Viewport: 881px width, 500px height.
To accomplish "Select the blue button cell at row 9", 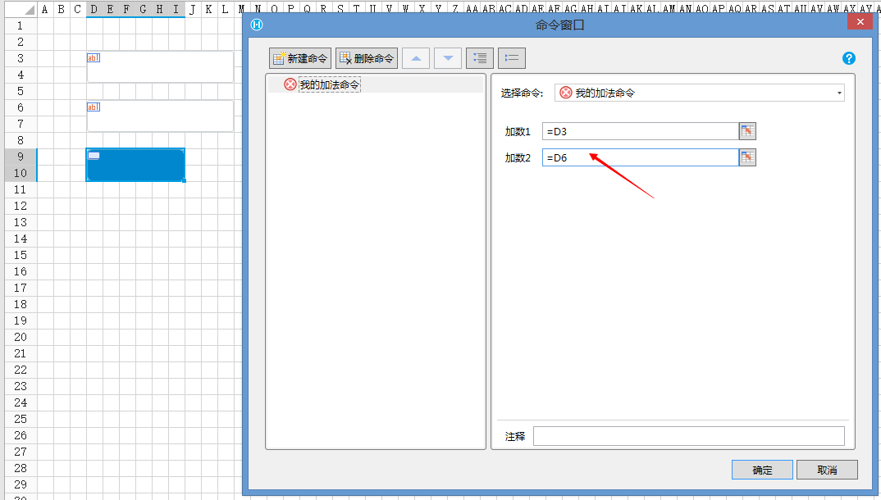I will click(x=135, y=165).
